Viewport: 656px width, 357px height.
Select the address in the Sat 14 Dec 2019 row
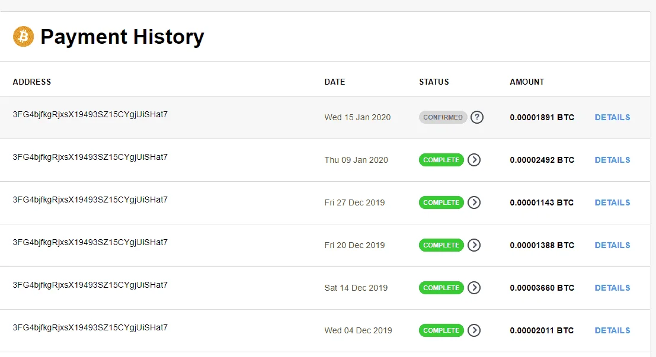[90, 285]
